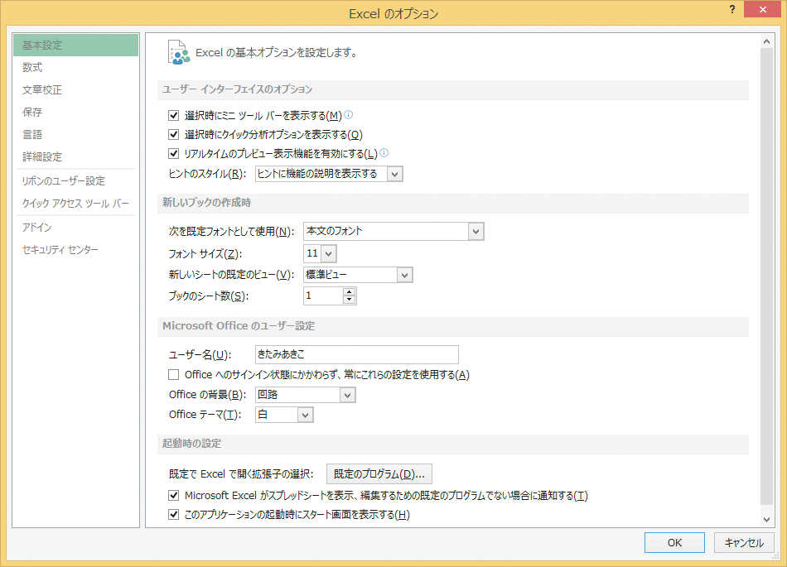Click the info icon beside リアルタイムのプレビュー option
The image size is (787, 567).
pos(384,153)
